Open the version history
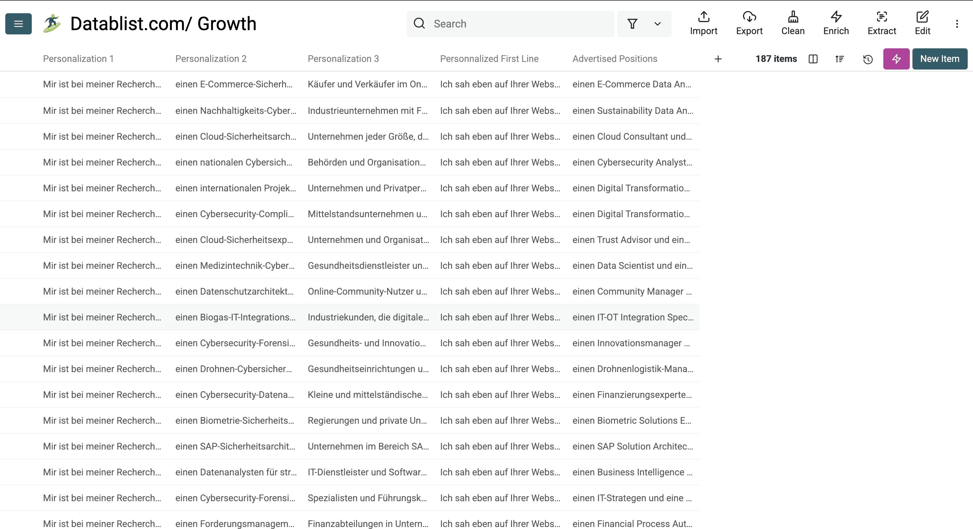 coord(868,59)
